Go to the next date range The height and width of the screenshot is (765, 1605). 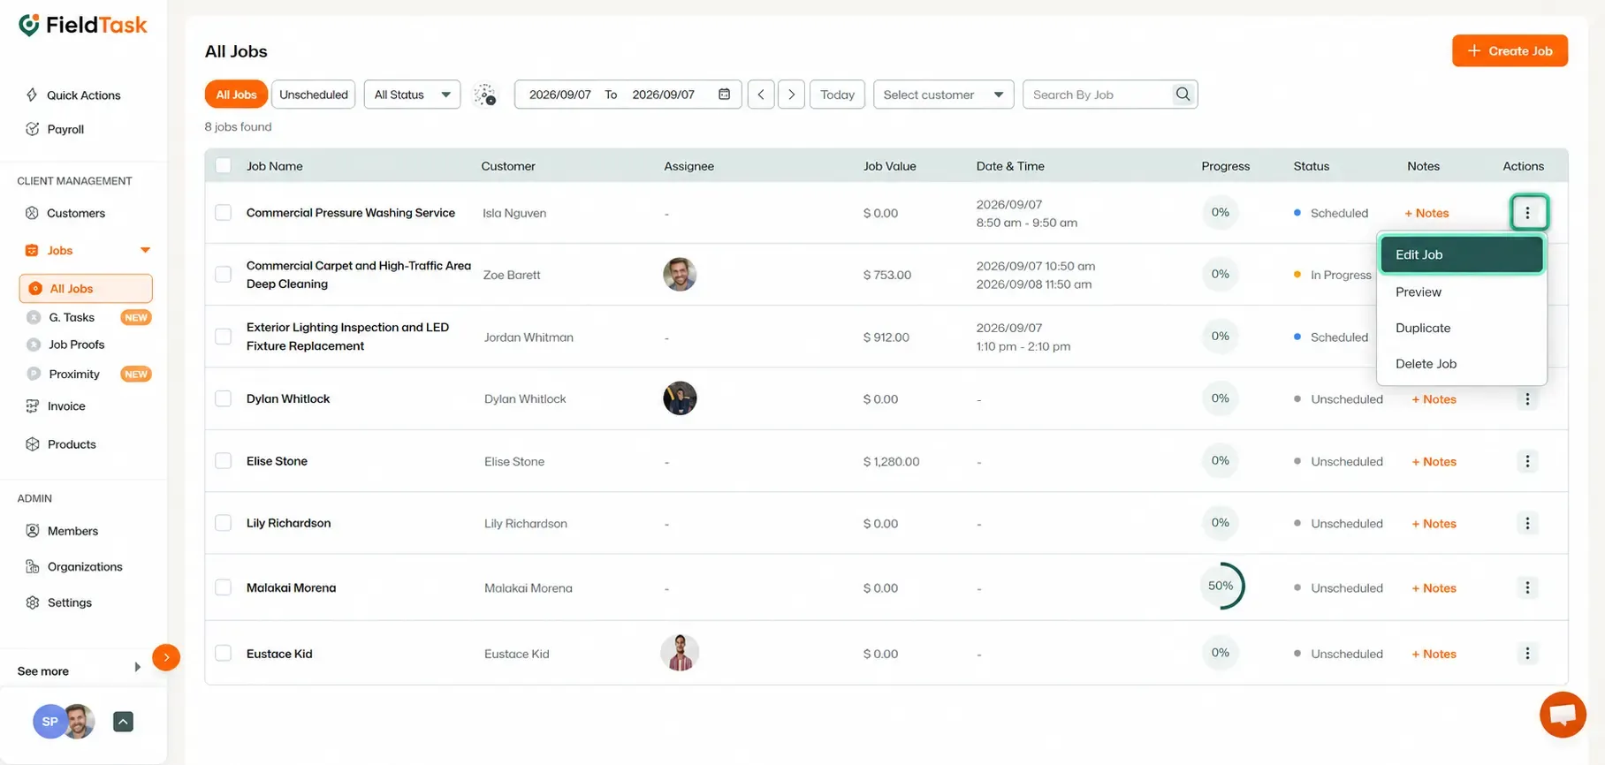(791, 95)
